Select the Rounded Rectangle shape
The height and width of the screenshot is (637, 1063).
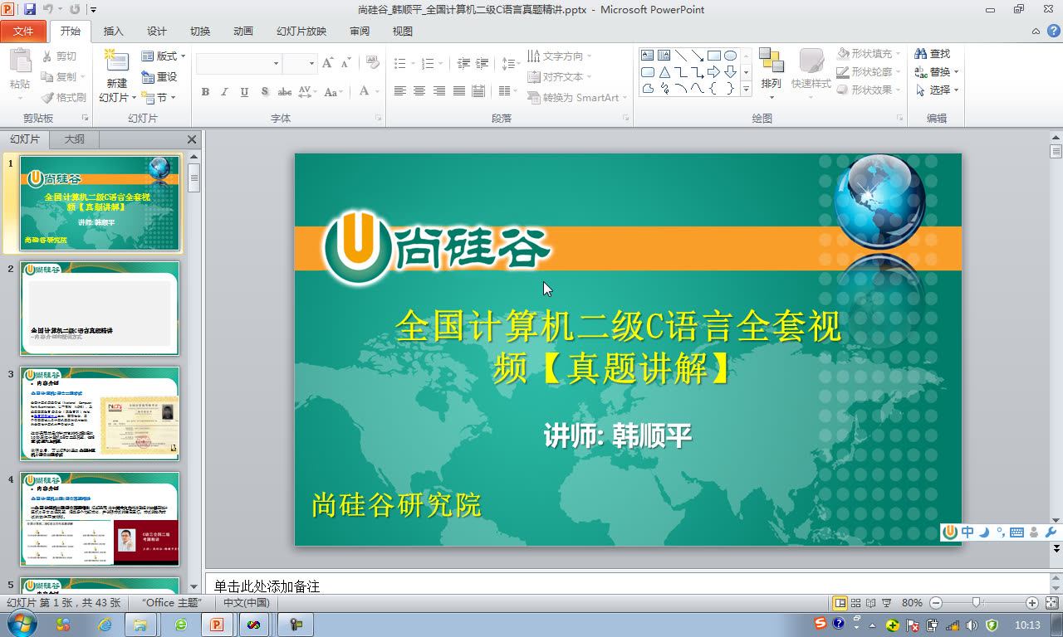648,72
